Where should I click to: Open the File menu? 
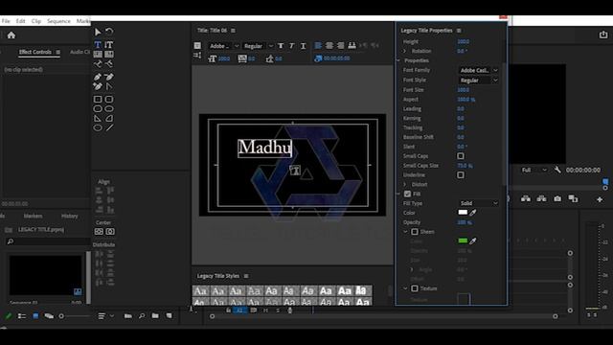[x=6, y=21]
